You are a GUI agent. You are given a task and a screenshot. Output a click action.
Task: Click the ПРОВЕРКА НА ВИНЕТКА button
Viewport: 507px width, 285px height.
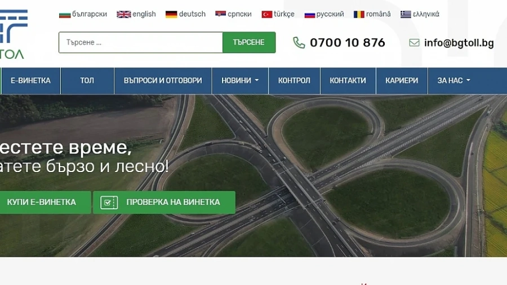click(164, 203)
